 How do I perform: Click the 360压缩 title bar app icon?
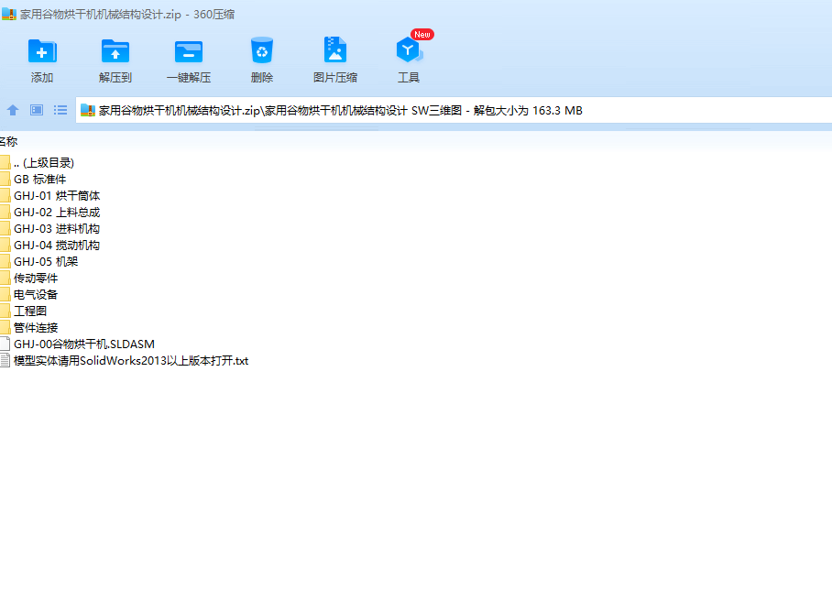click(x=9, y=14)
